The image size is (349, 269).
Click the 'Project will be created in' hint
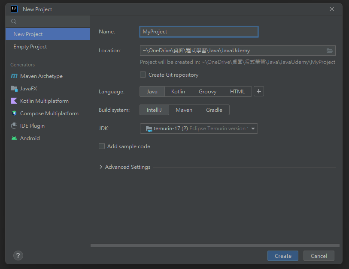coord(237,62)
